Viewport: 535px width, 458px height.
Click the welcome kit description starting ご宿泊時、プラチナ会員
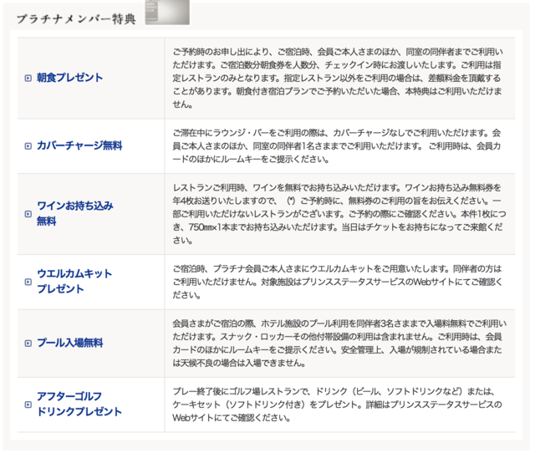(338, 282)
